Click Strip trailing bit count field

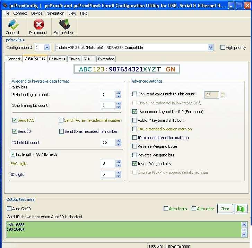pos(108,105)
